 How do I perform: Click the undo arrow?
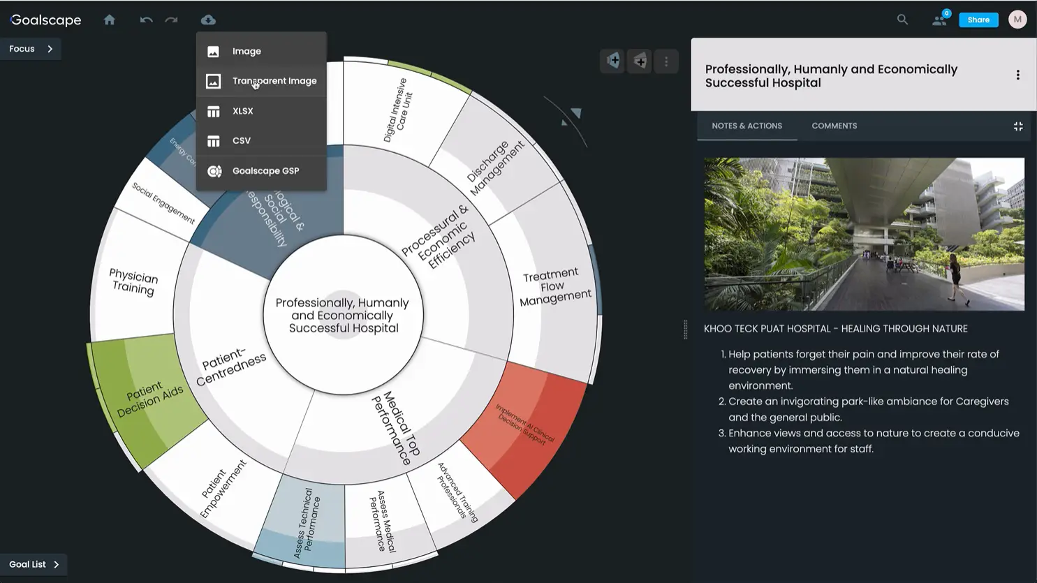click(x=146, y=20)
